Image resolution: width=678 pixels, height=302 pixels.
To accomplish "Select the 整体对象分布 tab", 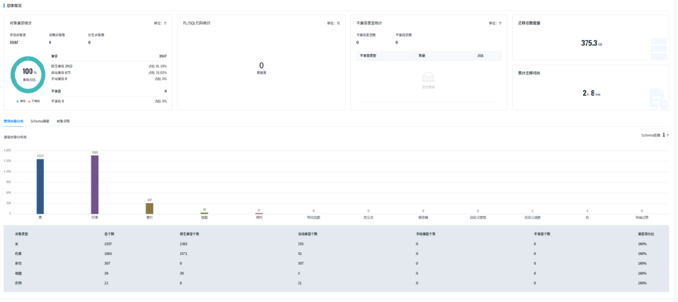I will (13, 121).
